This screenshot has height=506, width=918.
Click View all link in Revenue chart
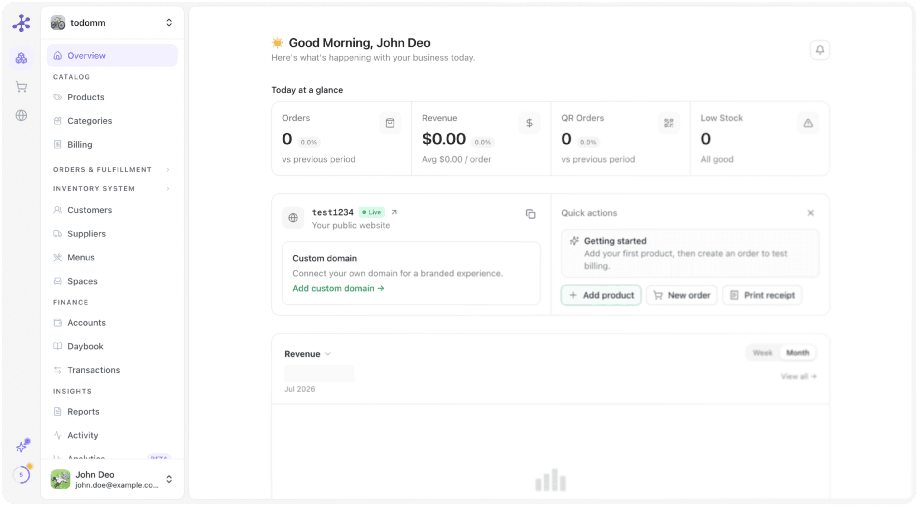pyautogui.click(x=798, y=377)
